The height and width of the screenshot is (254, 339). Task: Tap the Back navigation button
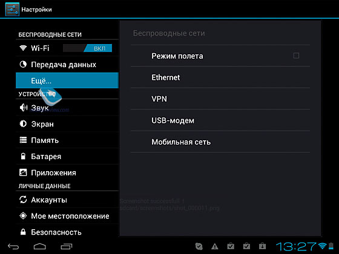pos(13,247)
